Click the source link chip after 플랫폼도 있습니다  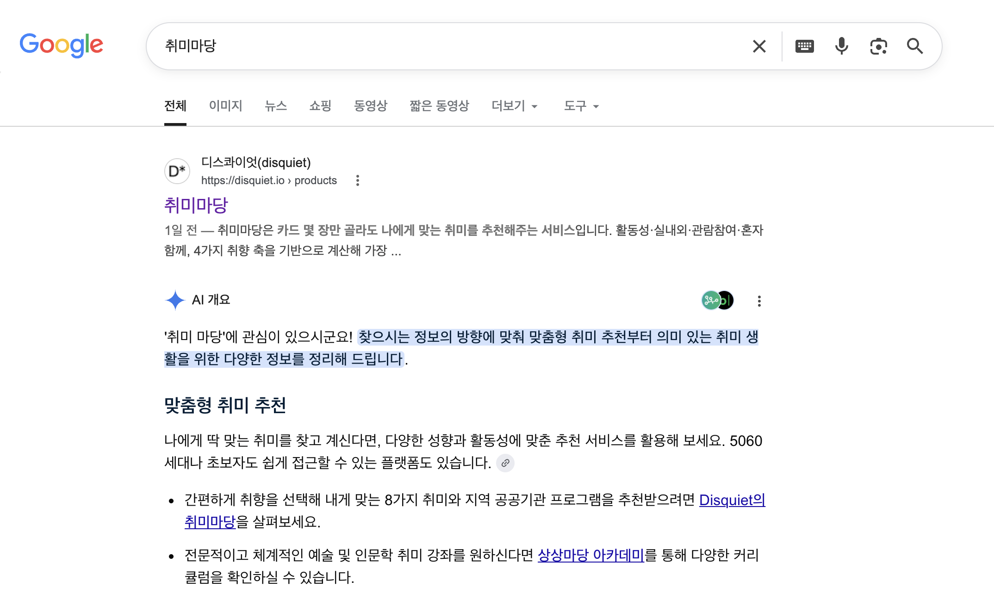pyautogui.click(x=505, y=463)
